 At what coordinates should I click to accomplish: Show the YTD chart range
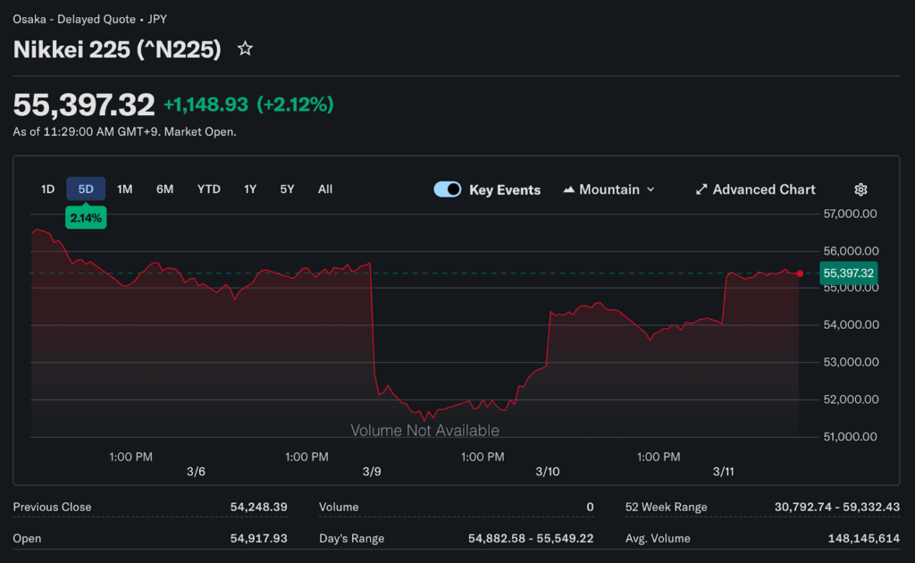click(x=208, y=189)
